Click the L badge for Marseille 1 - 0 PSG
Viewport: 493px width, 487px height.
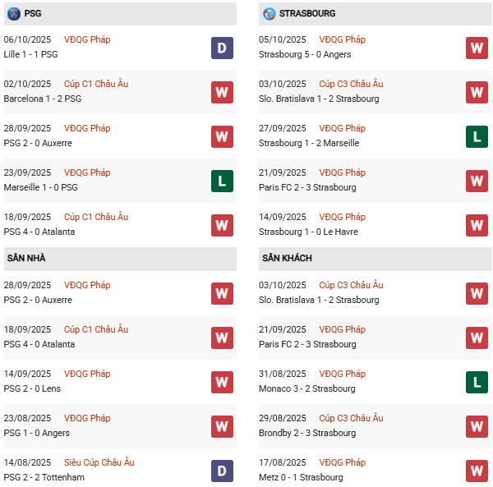coord(222,181)
